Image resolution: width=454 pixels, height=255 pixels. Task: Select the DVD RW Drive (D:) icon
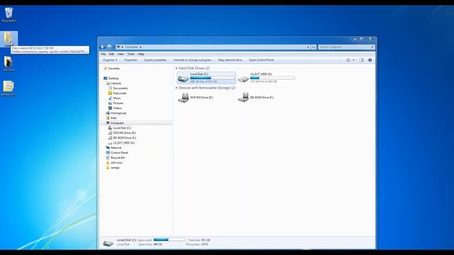[183, 98]
